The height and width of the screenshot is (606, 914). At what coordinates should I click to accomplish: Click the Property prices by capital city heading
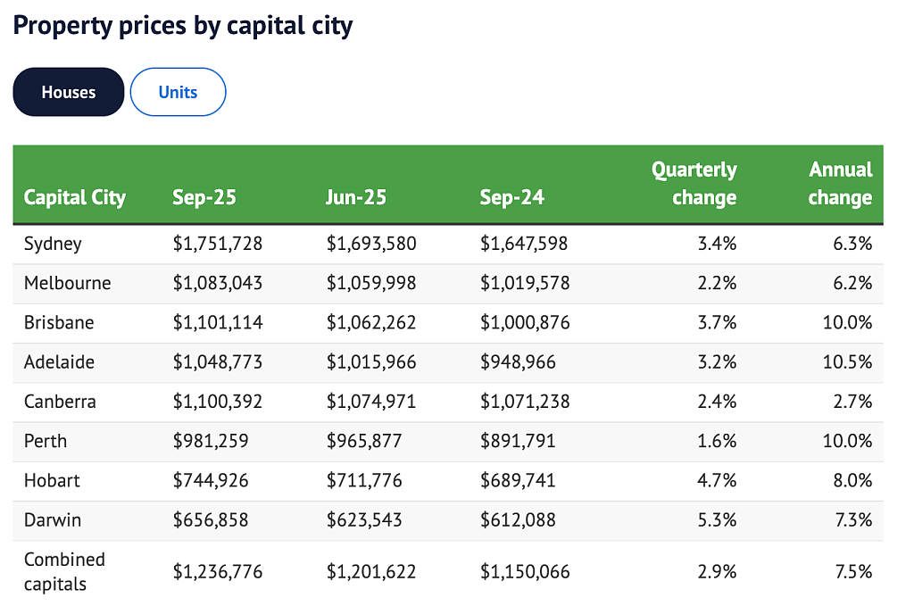tap(183, 26)
